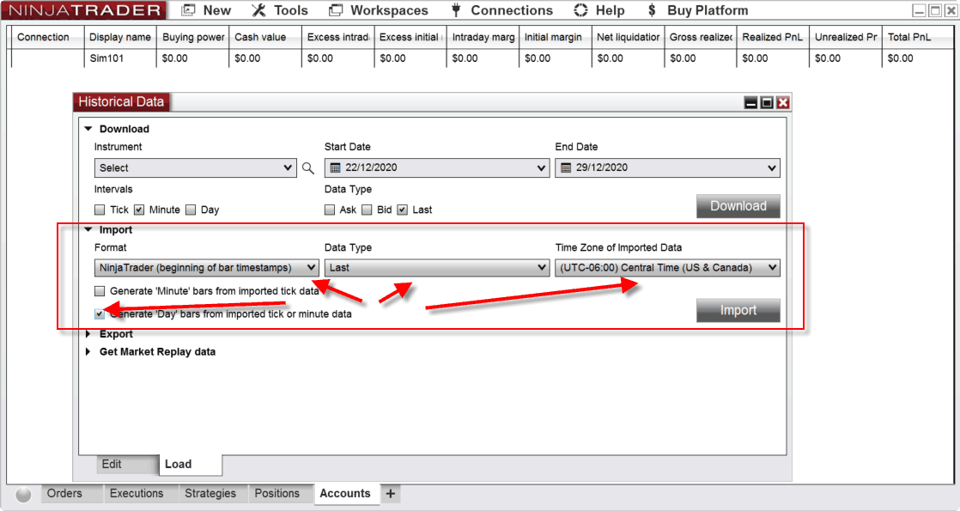Switch to the Edit tab
The image size is (960, 511).
tap(127, 465)
